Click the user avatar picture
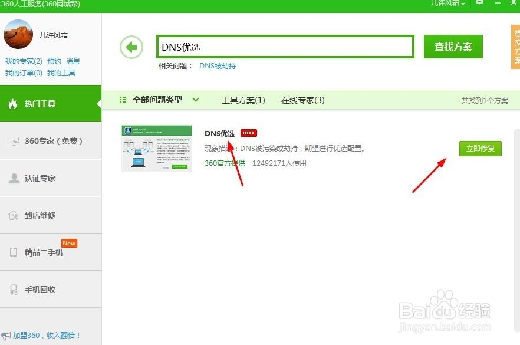 [x=18, y=34]
